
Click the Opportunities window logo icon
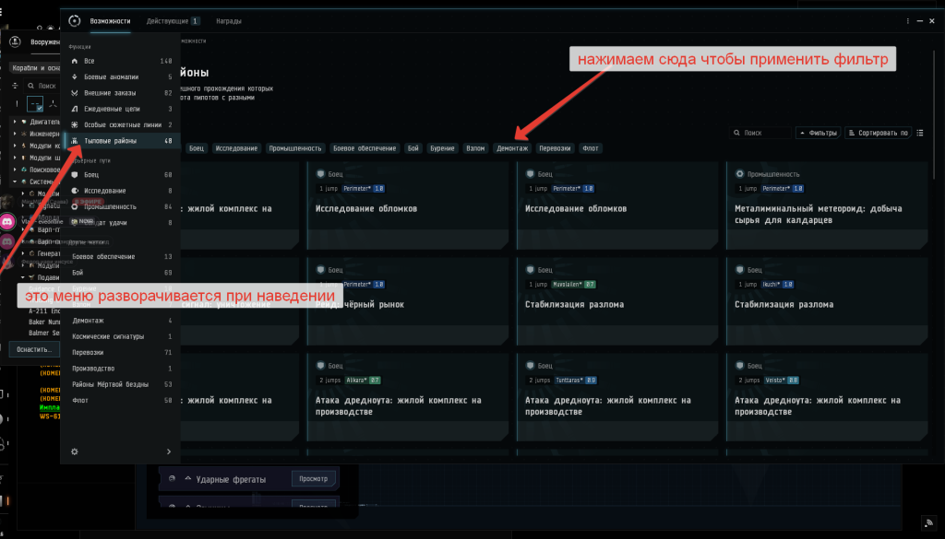(75, 20)
